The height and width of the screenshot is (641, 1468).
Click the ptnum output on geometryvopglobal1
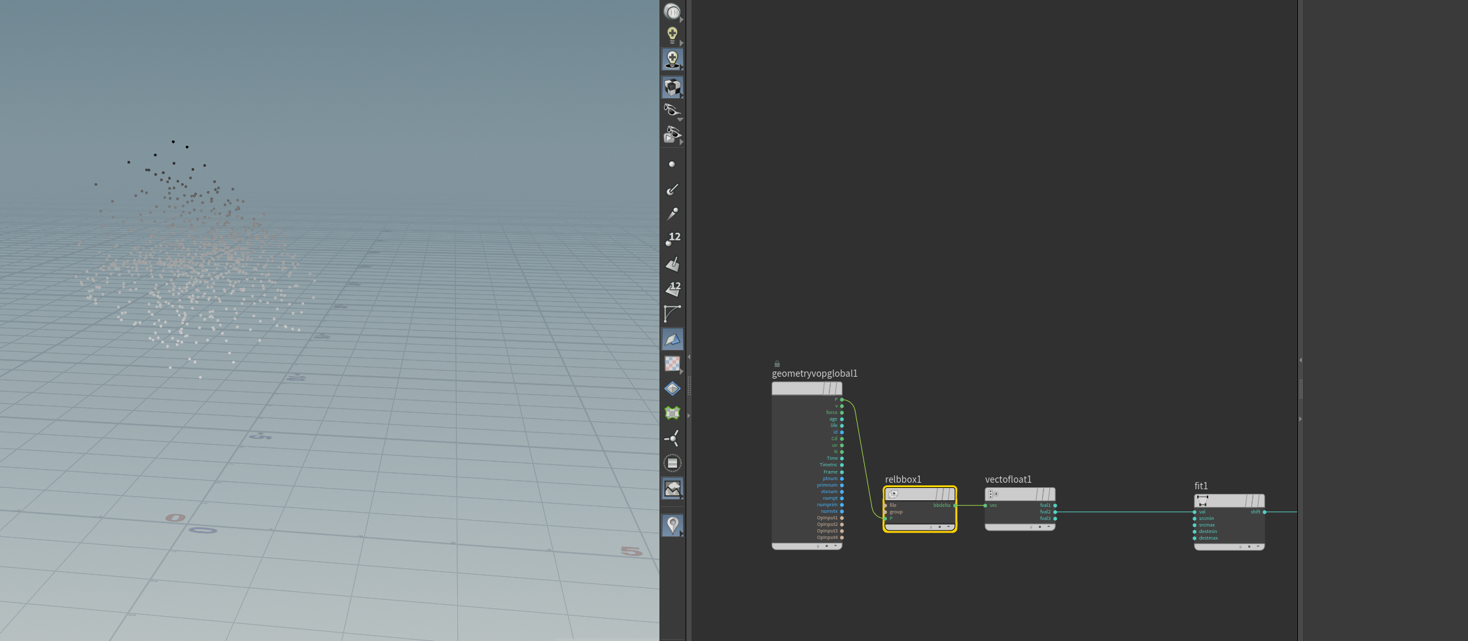click(x=842, y=478)
